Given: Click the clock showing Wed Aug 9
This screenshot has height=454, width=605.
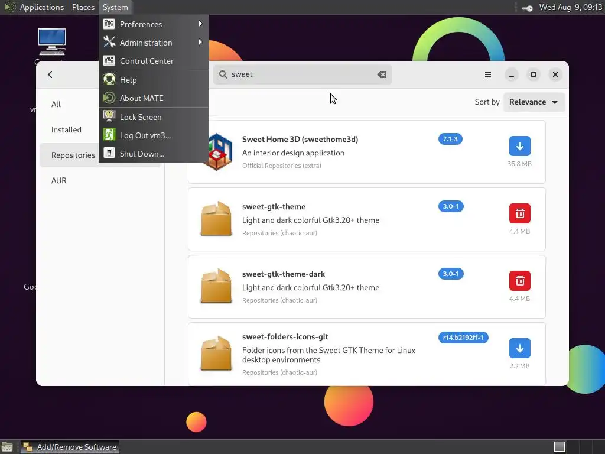Looking at the screenshot, I should 570,7.
